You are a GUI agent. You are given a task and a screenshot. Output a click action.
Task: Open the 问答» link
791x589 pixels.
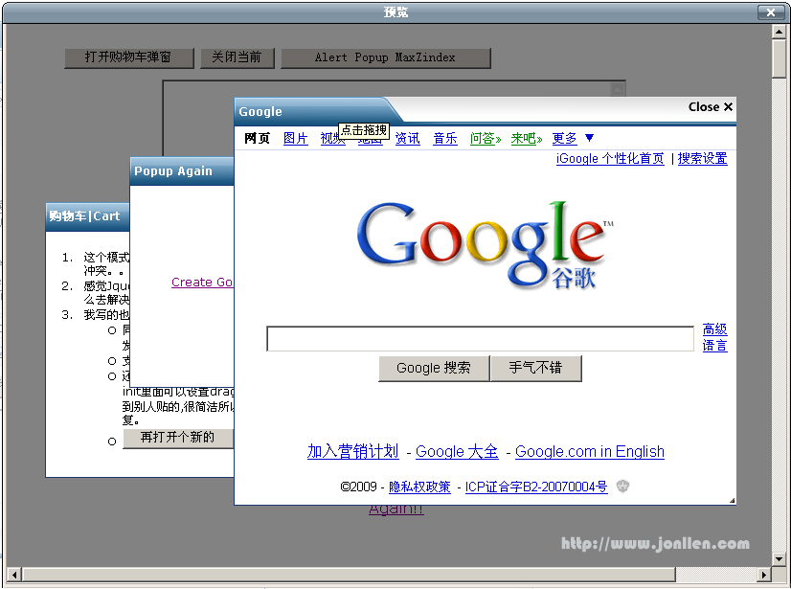486,138
